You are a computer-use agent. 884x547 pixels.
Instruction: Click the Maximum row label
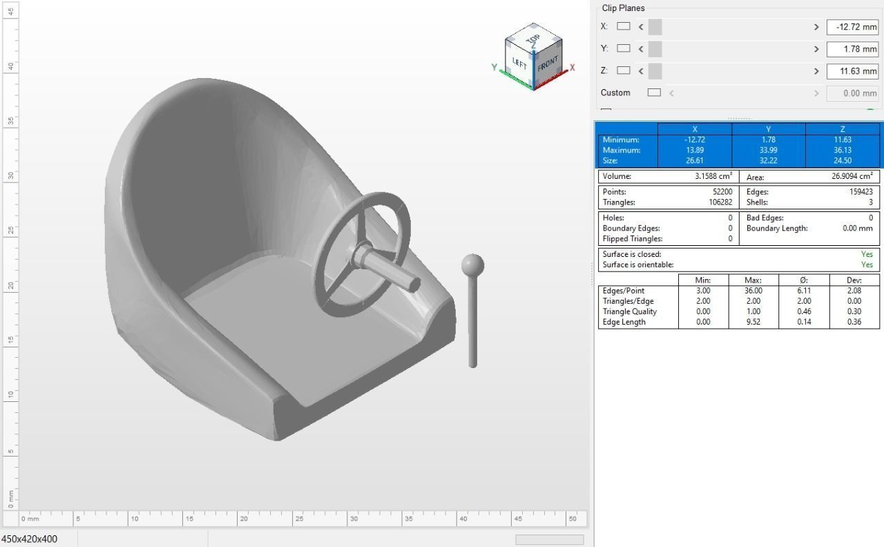(x=622, y=150)
